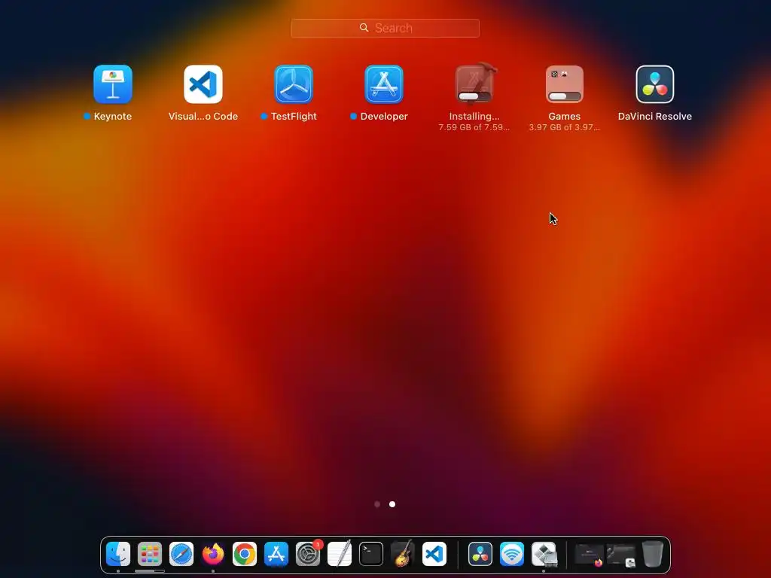The height and width of the screenshot is (578, 771).
Task: Launch Google Chrome from the Dock
Action: [x=245, y=555]
